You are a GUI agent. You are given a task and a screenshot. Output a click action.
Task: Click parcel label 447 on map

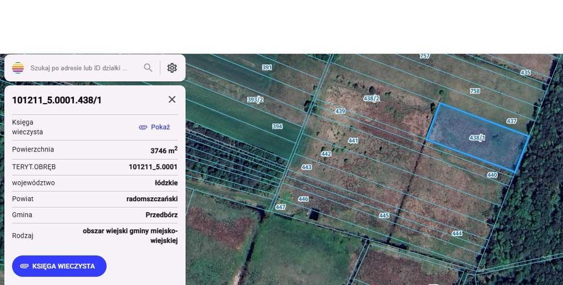coord(280,207)
